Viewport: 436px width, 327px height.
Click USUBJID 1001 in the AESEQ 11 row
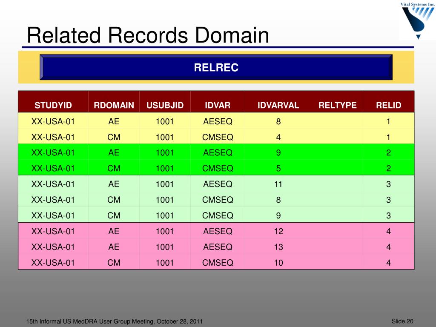165,184
